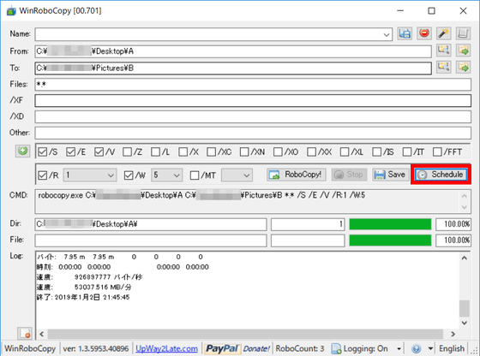Enable the /Z restartable checkbox
Viewport: 480px width, 356px height.
(127, 151)
